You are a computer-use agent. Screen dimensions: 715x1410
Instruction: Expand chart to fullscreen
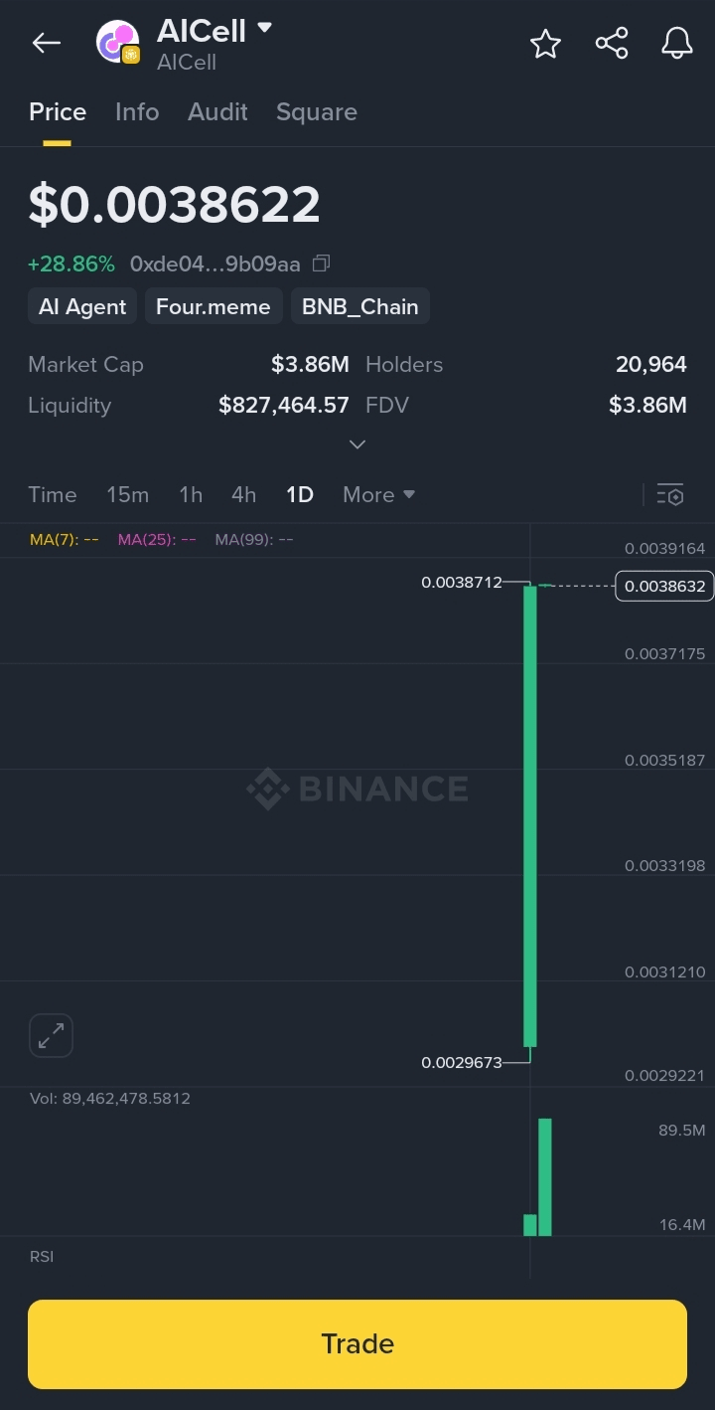51,1036
